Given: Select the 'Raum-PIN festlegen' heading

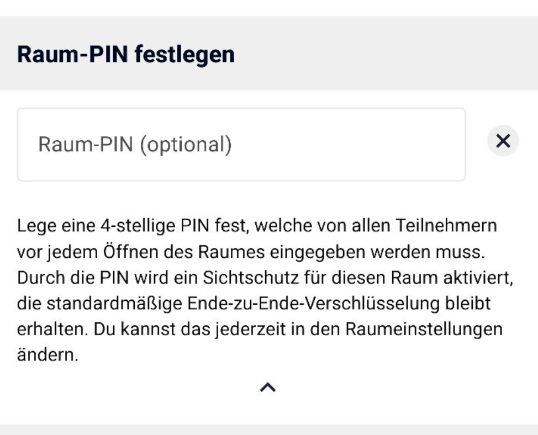Looking at the screenshot, I should coord(126,55).
